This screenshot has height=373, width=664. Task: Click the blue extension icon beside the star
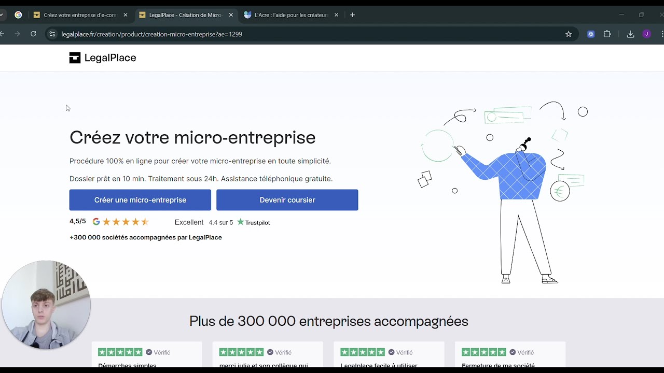point(591,34)
